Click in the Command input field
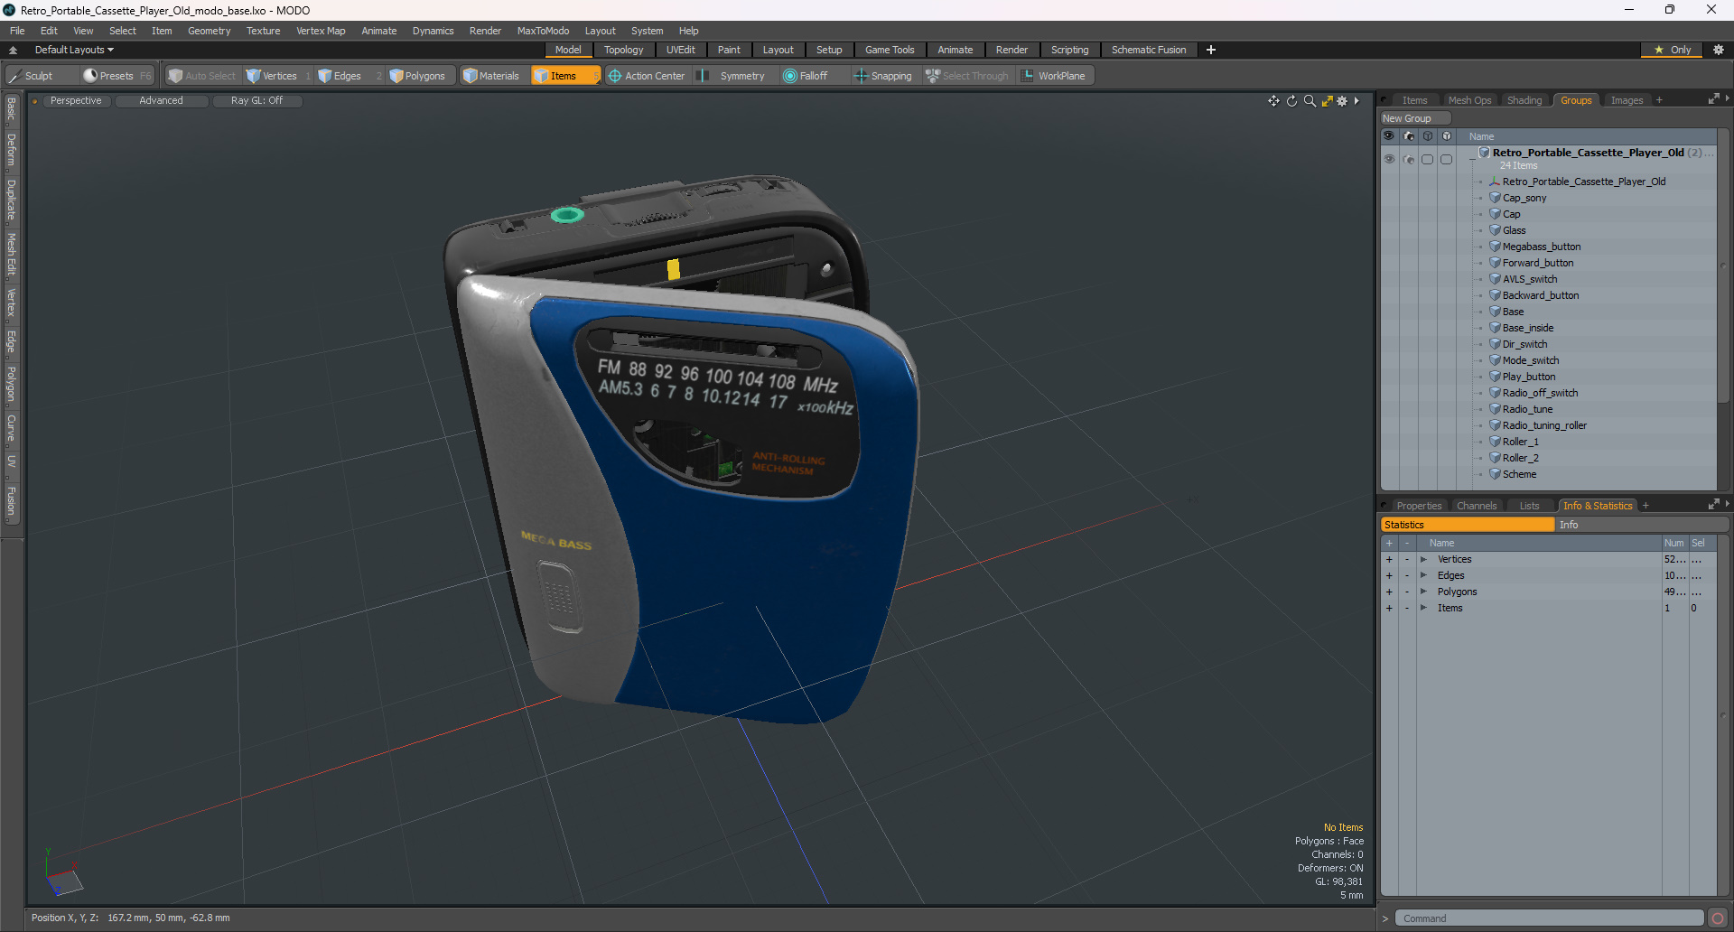This screenshot has height=932, width=1734. coord(1549,918)
